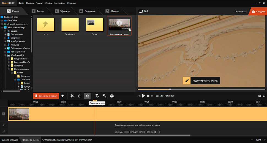Click the scissors cut tool icon
267x143 pixels.
click(72, 96)
